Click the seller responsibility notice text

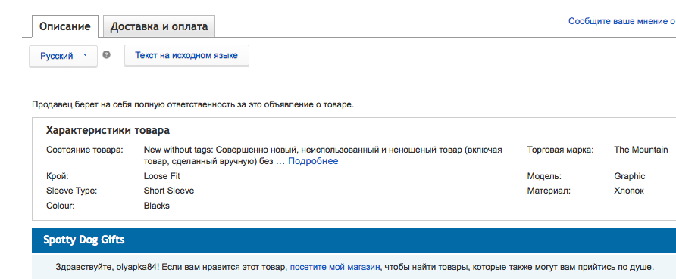(192, 104)
